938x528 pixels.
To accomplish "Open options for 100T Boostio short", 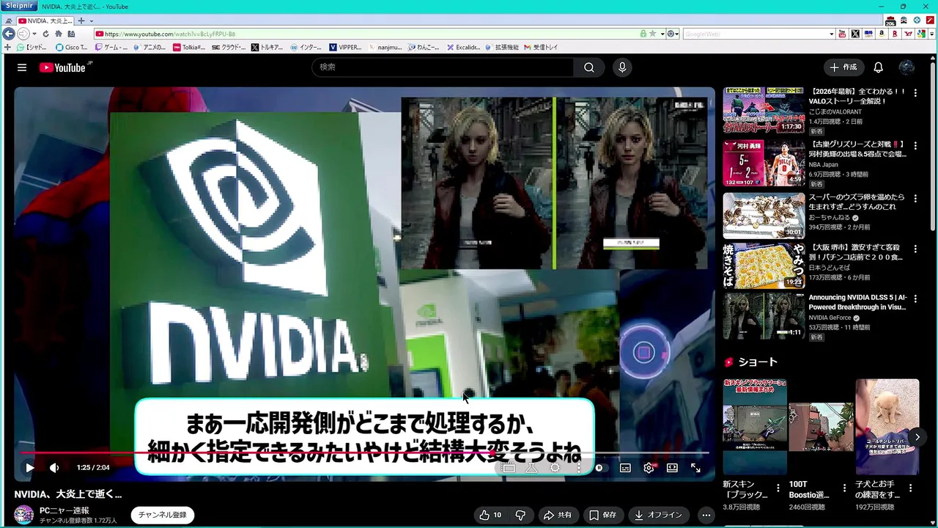I will coord(844,488).
